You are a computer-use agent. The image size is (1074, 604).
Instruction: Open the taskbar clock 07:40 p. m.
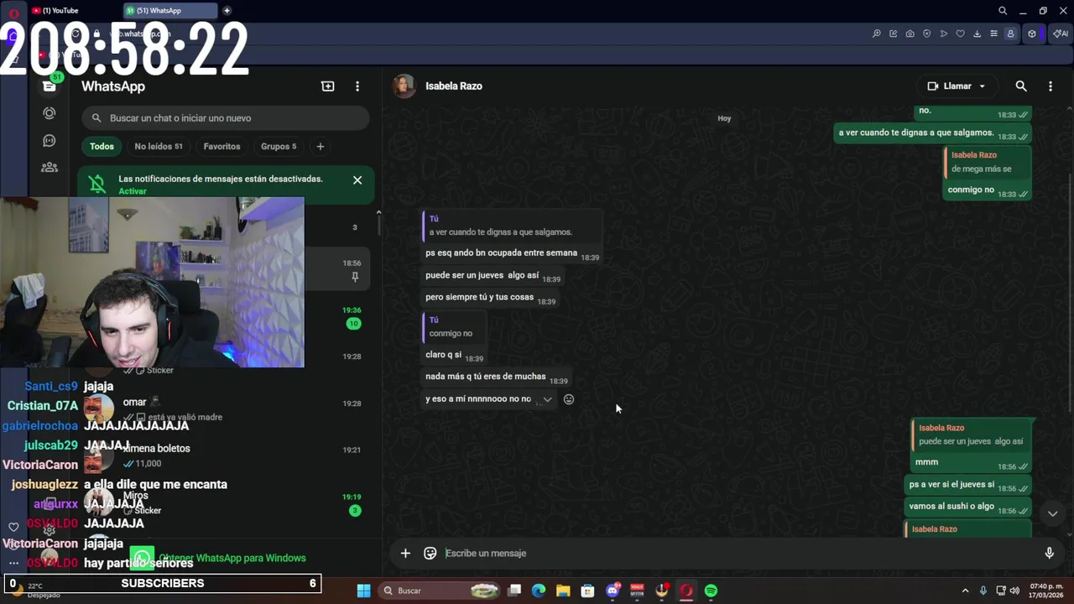[1046, 591]
